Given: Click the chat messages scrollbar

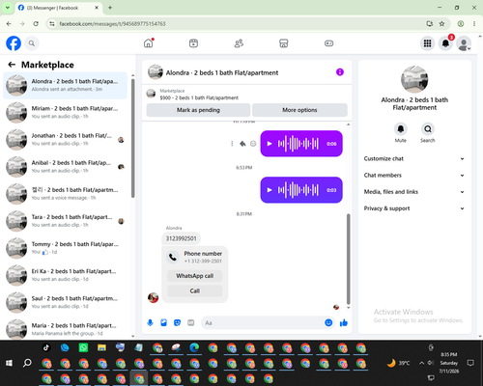Looking at the screenshot, I should [x=348, y=259].
